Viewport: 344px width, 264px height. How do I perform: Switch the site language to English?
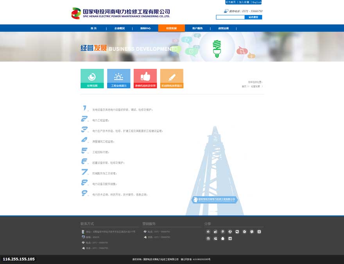[256, 2]
